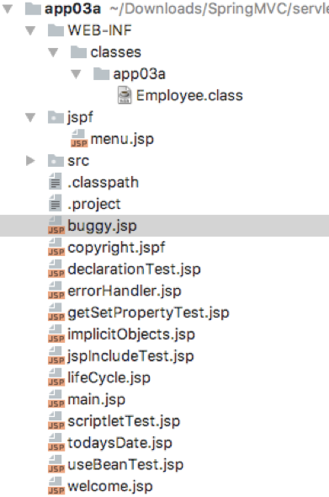Click the WEB-INF folder icon
Viewport: 329px width, 497px height.
pyautogui.click(x=56, y=30)
